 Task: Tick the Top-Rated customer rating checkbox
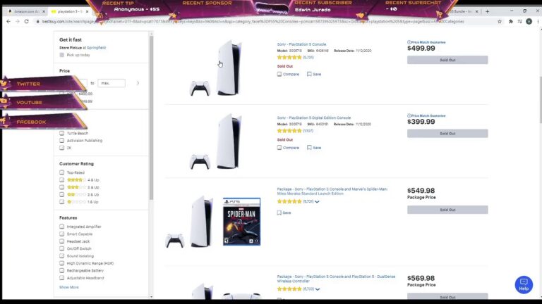[62, 172]
